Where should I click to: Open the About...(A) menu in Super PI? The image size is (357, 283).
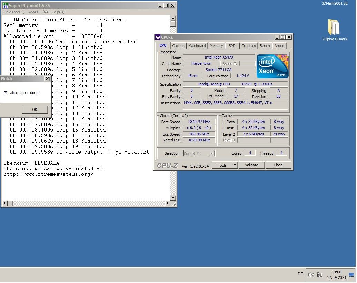click(38, 12)
